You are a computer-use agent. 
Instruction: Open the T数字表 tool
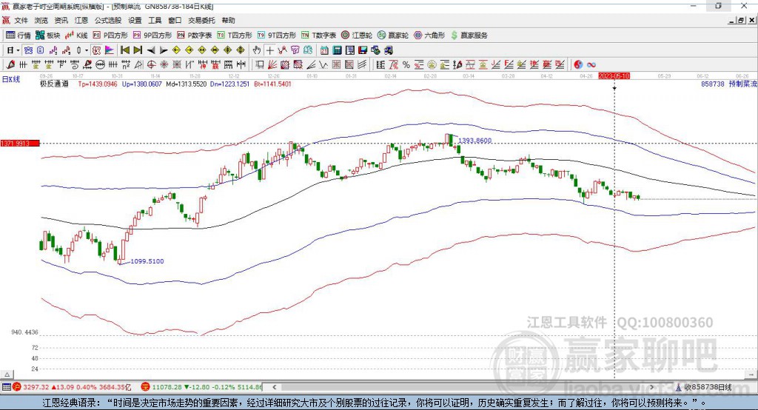(318, 36)
